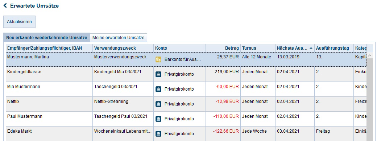The image size is (377, 141).
Task: Click the bank icon in the Mia Mustermann row
Action: tap(158, 89)
